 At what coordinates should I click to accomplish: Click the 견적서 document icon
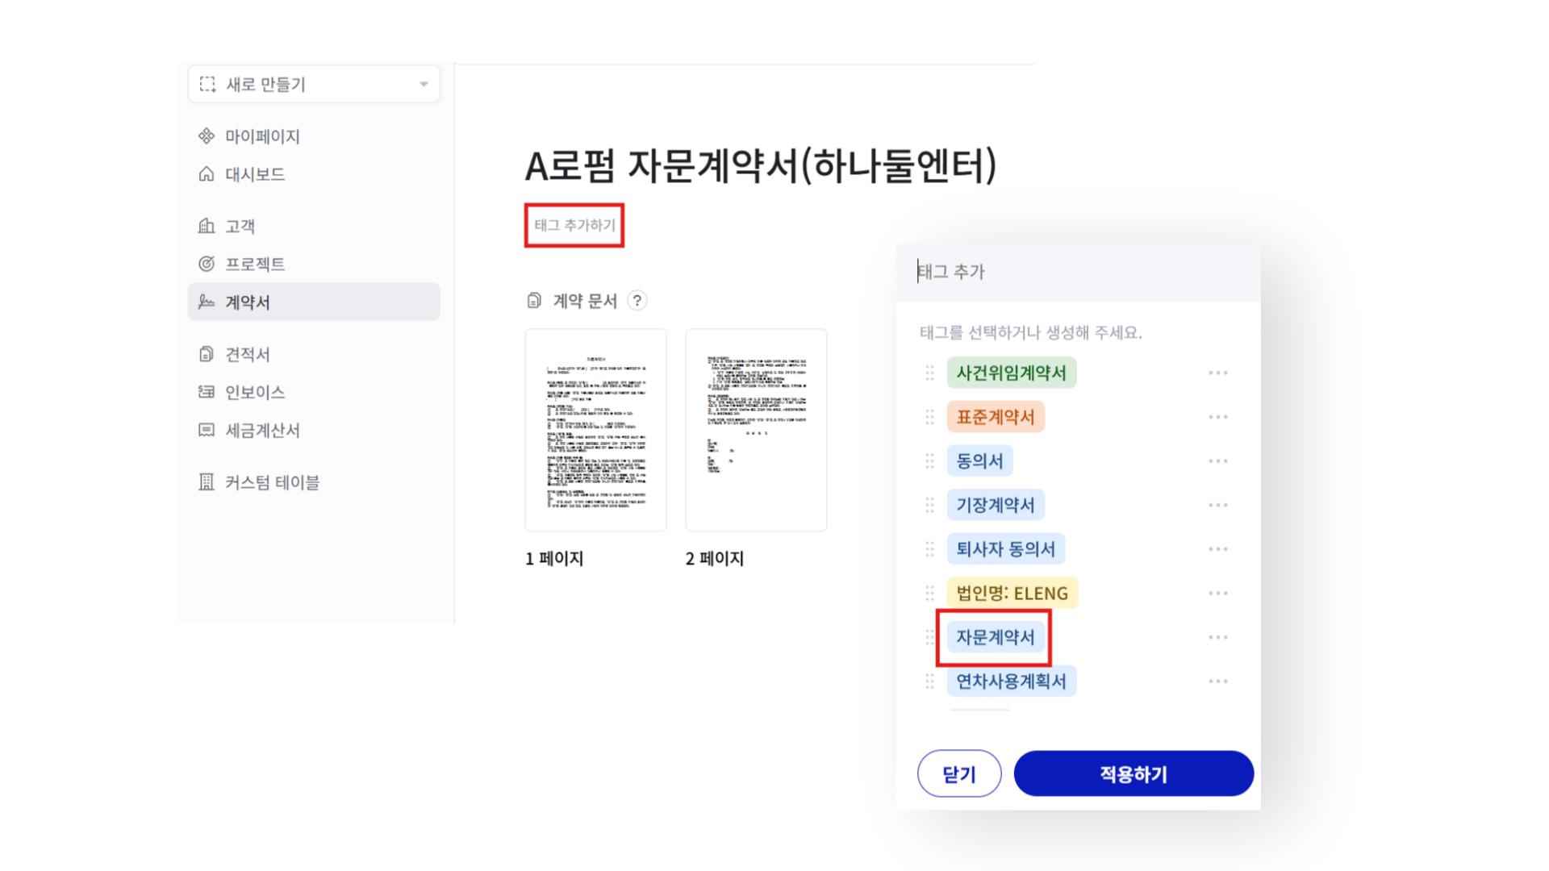coord(207,353)
